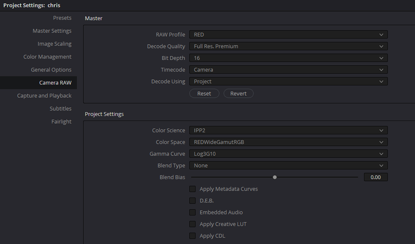415x244 pixels.
Task: Check Apply Creative LUT option
Action: (193, 224)
